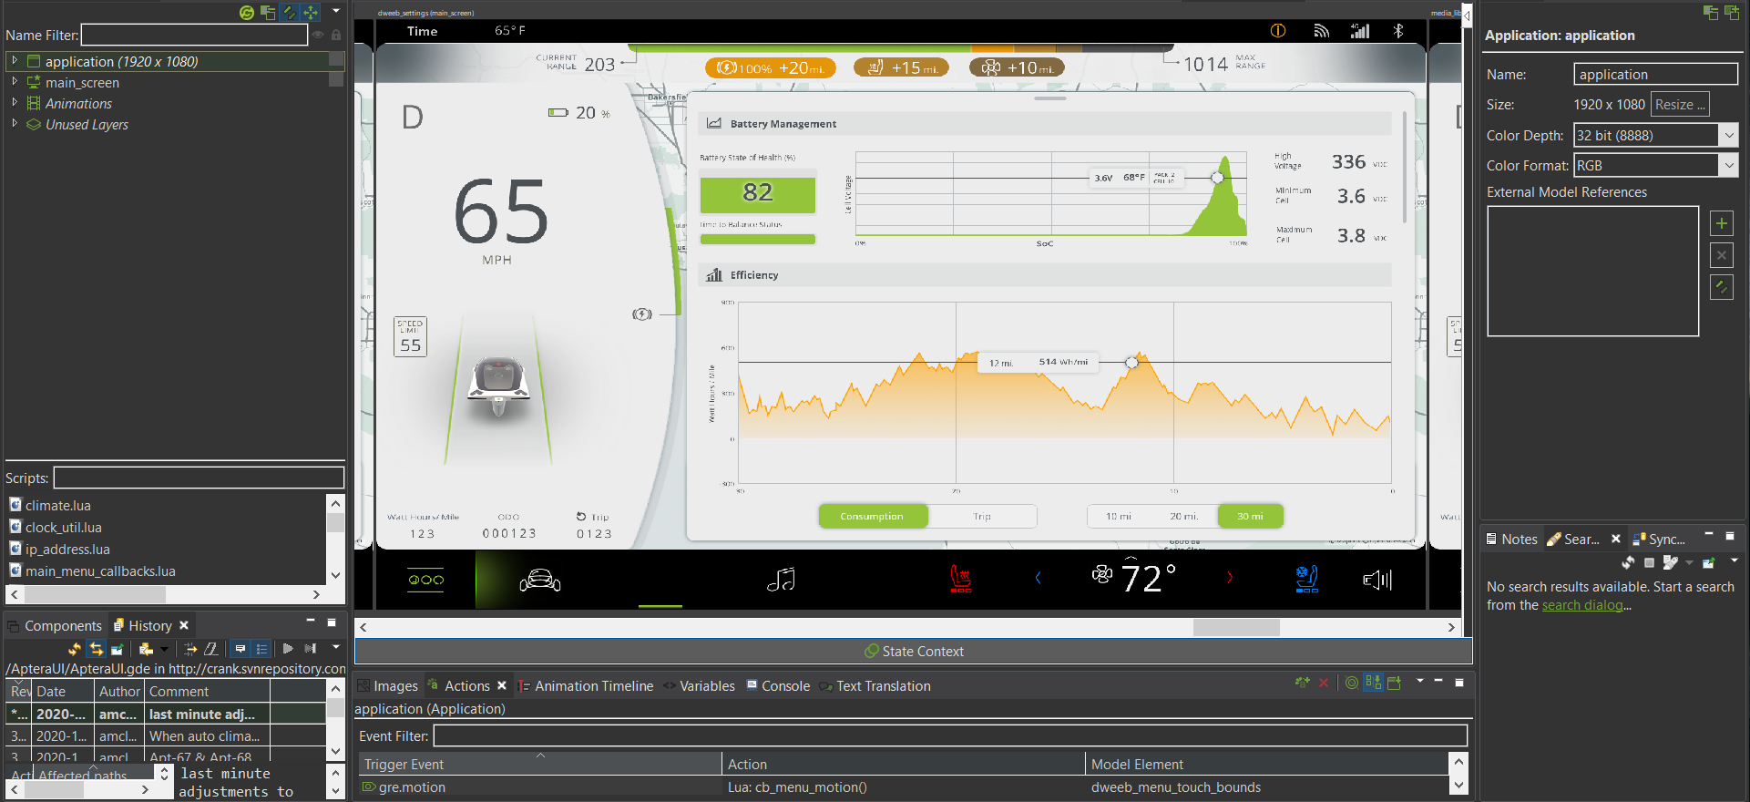The width and height of the screenshot is (1750, 802).
Task: Click the refresh history icon in History toolbar
Action: [x=75, y=649]
